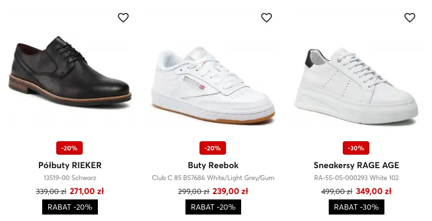Viewport: 432px width, 221px height.
Task: Click the RABAT -20% button under RIEKER
Action: tap(70, 207)
